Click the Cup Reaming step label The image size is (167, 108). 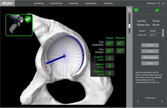pos(150,98)
